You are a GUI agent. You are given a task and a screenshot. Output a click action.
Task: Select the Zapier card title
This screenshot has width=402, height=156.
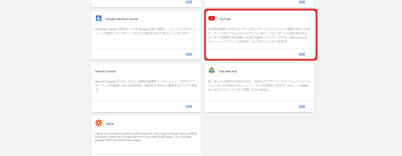(x=110, y=124)
